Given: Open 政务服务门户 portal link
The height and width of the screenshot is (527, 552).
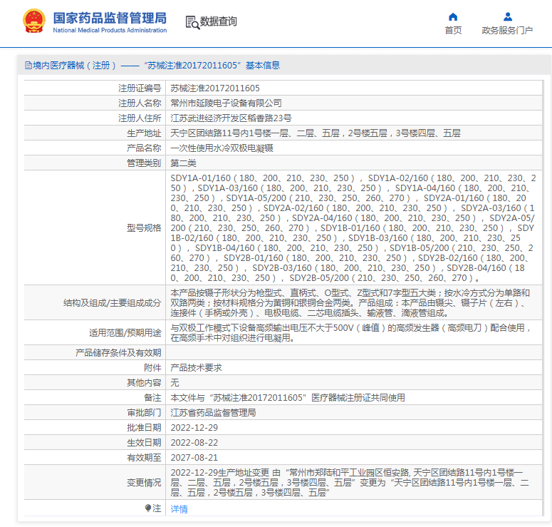Looking at the screenshot, I should click(x=507, y=31).
